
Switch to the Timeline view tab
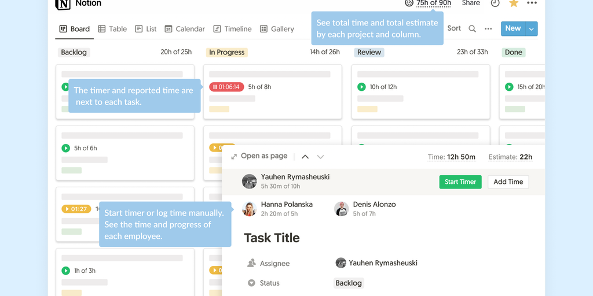coord(232,29)
